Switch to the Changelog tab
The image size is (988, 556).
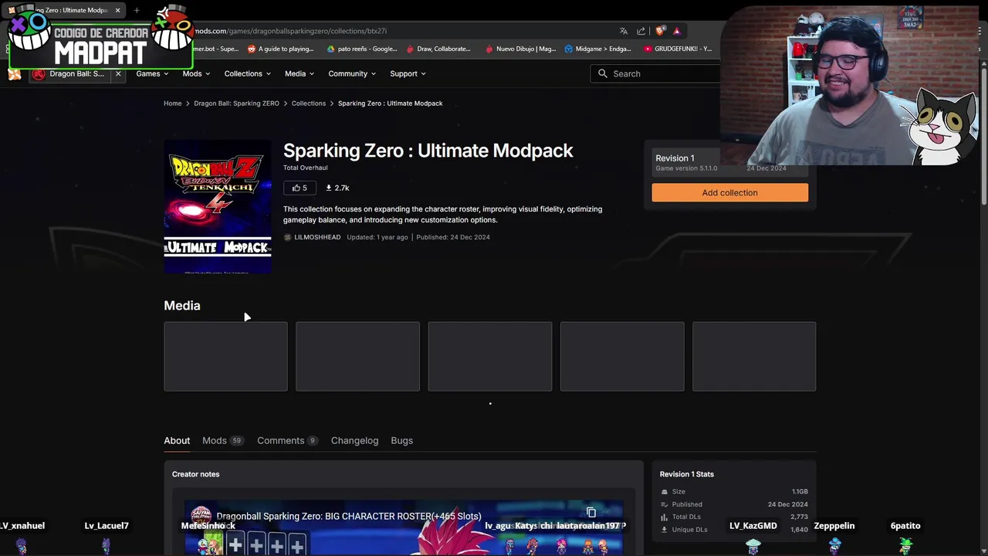354,440
